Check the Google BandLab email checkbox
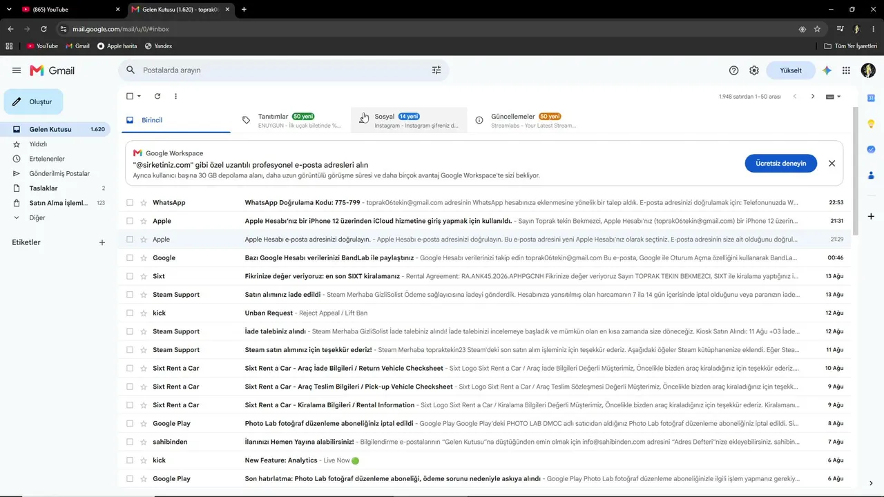 pos(130,258)
